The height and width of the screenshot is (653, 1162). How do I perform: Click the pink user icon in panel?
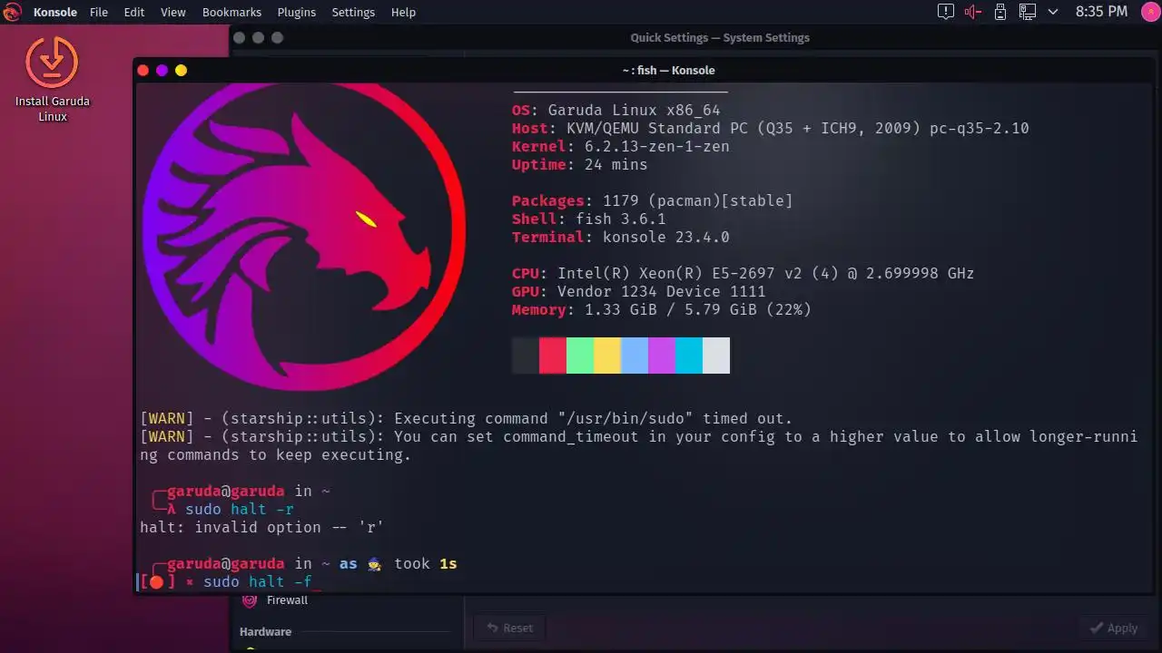[1149, 12]
